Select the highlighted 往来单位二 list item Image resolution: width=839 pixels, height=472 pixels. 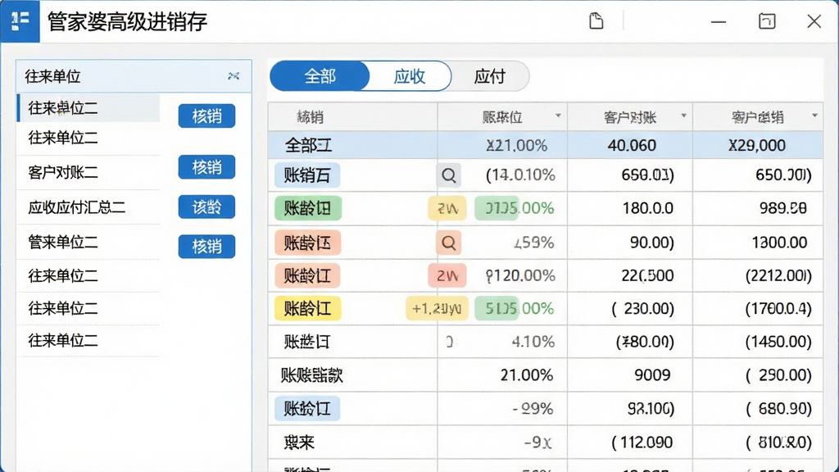(x=88, y=107)
